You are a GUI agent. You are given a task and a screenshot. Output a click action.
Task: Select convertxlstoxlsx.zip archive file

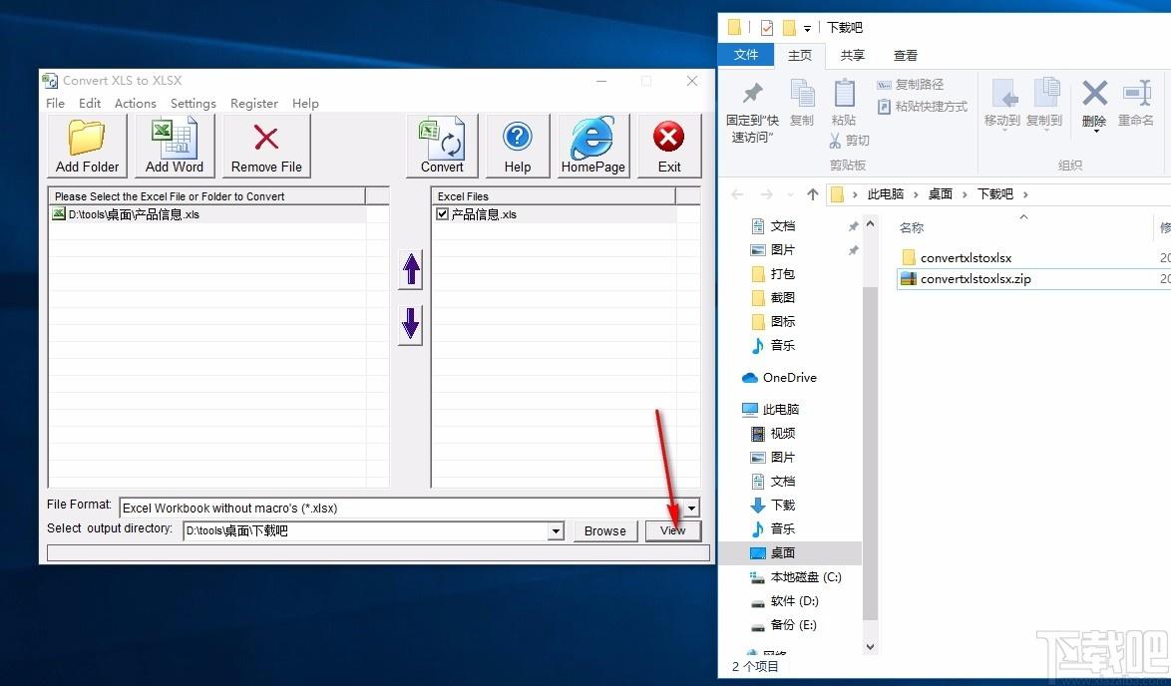click(x=976, y=279)
